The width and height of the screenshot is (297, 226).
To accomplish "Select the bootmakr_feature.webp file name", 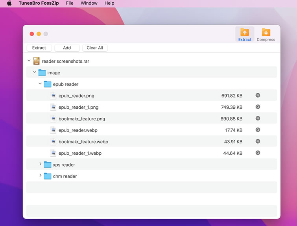I will pos(83,142).
